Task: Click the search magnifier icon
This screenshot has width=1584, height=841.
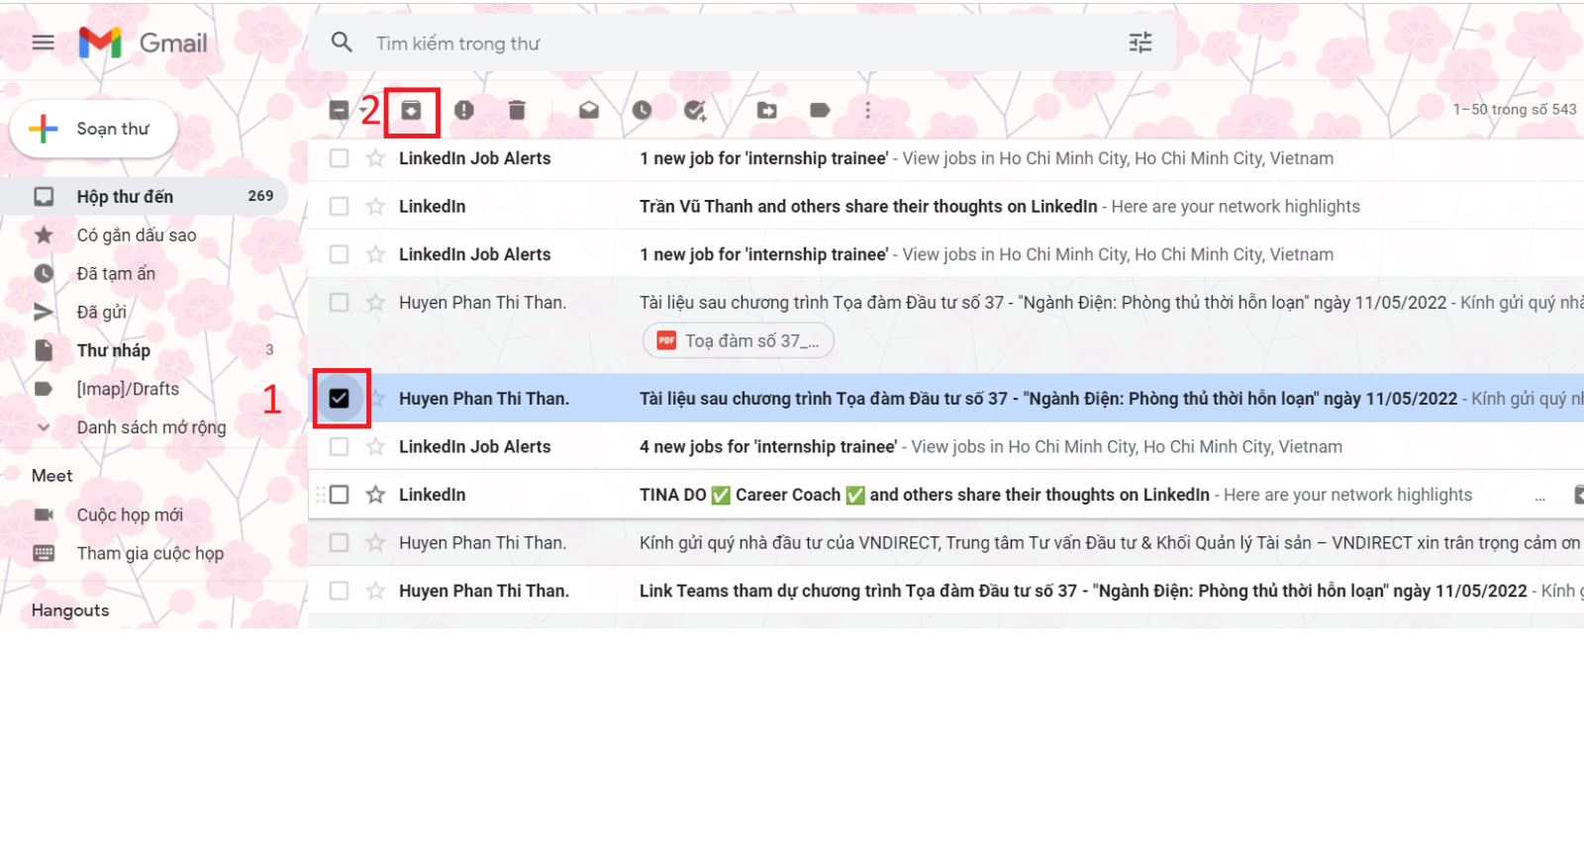Action: click(x=342, y=43)
